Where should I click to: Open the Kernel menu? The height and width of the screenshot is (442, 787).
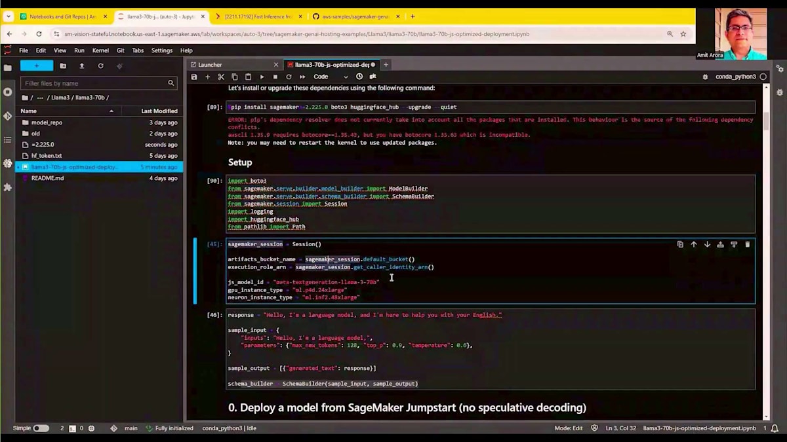100,50
